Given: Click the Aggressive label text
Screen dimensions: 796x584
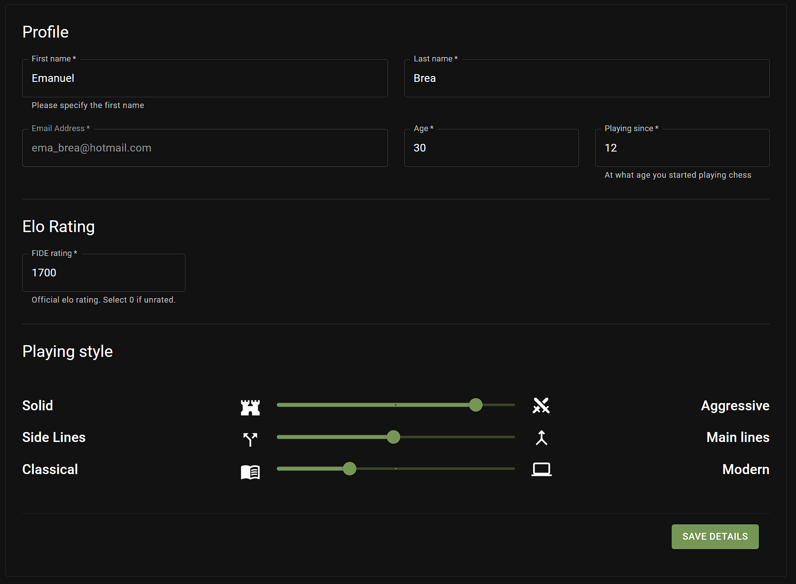Looking at the screenshot, I should point(735,406).
